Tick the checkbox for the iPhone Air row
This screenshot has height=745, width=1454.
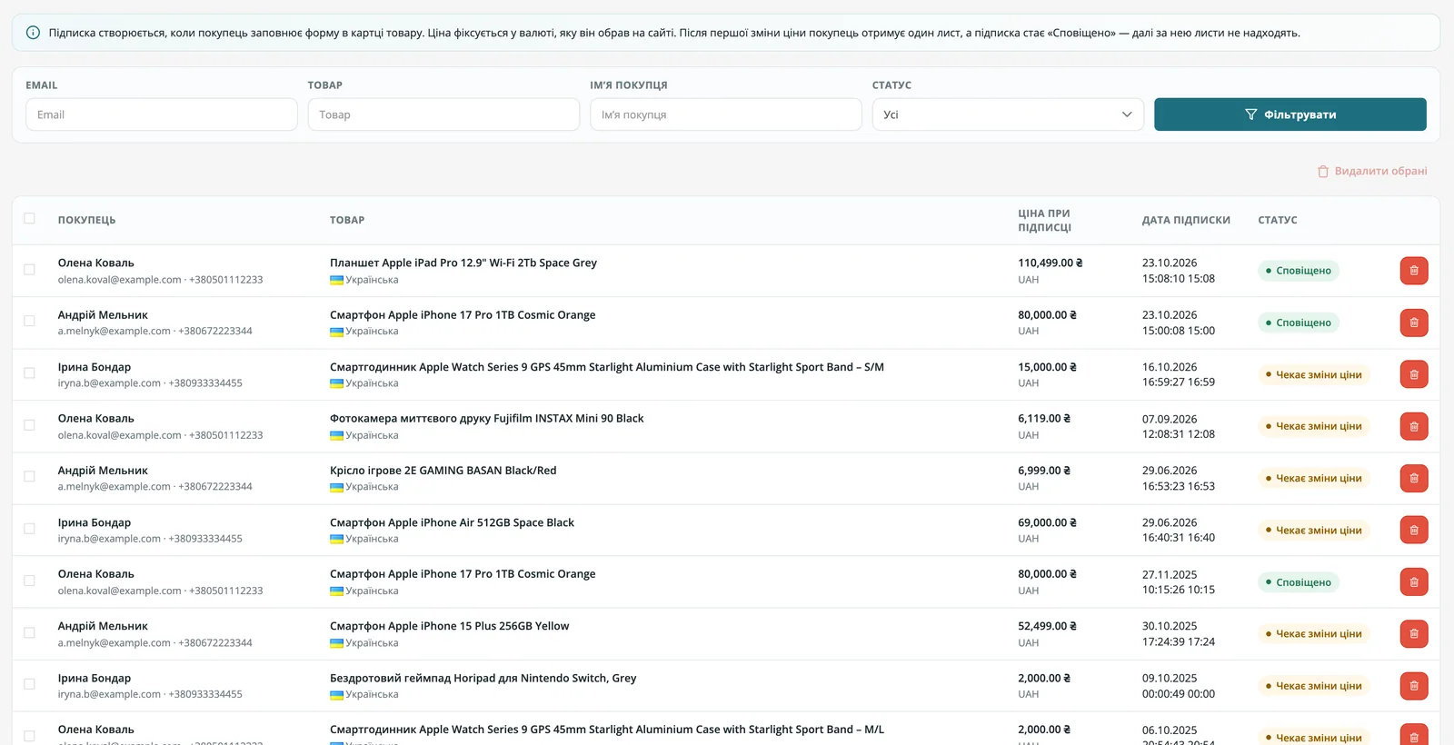(29, 529)
